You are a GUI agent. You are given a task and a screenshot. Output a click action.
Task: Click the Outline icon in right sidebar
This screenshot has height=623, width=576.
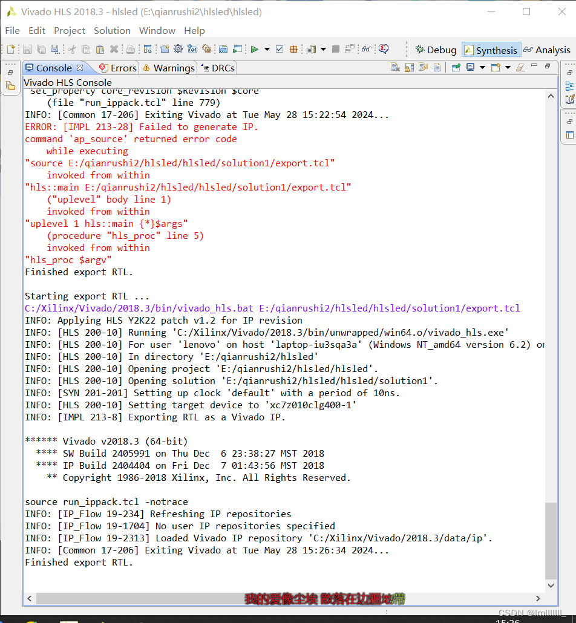[569, 86]
